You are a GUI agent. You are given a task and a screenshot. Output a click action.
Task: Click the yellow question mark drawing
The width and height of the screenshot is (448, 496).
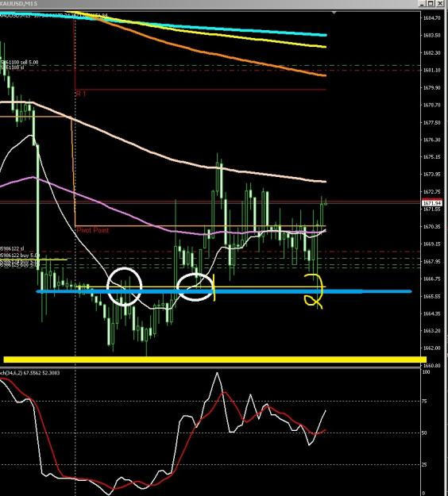[314, 291]
